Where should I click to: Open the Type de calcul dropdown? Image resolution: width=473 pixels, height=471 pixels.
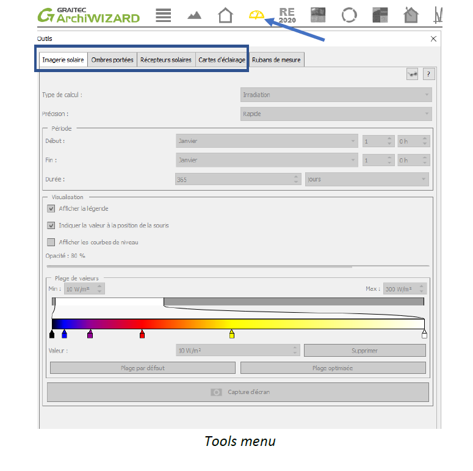point(336,95)
